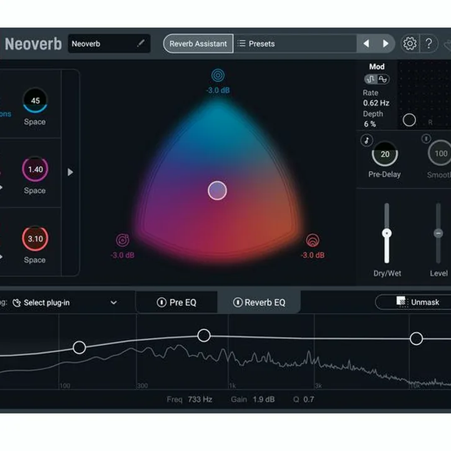Click the Q value 0.7
The height and width of the screenshot is (451, 451).
pyautogui.click(x=309, y=399)
